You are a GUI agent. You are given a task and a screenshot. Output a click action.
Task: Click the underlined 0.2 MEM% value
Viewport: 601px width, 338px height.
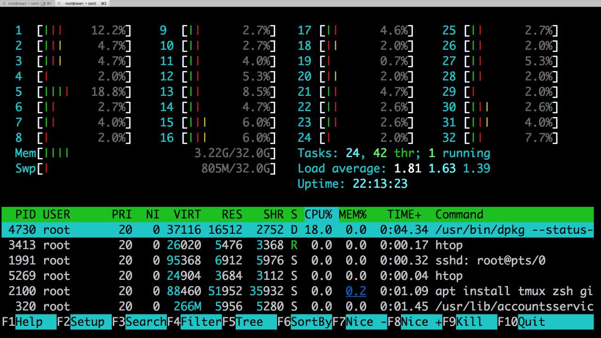tap(356, 291)
